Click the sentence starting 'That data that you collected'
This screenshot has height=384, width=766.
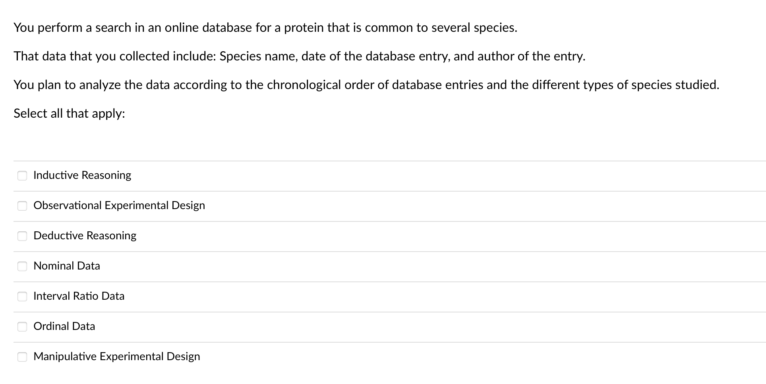click(x=299, y=56)
